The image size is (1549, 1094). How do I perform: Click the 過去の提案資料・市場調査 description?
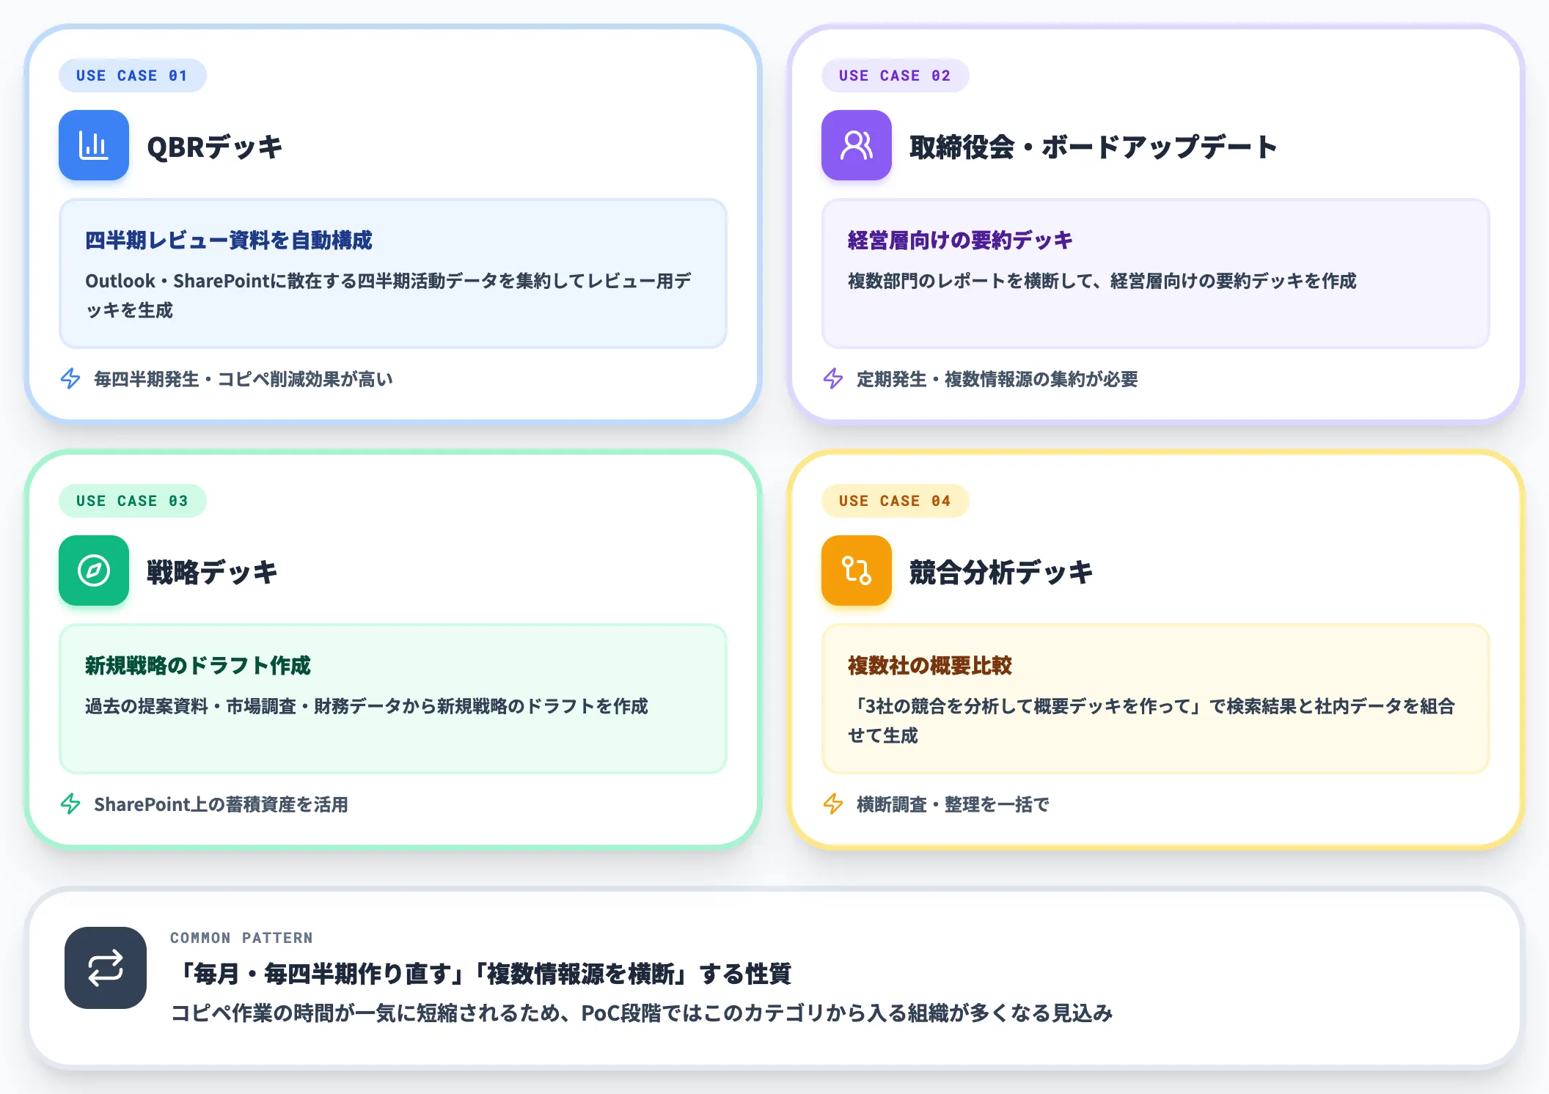click(x=367, y=706)
